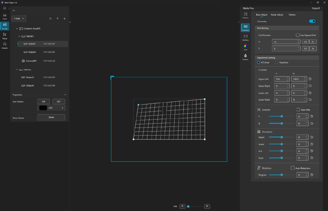This screenshot has width=328, height=211.
Task: Select the Keystone radio button
Action: 277,62
